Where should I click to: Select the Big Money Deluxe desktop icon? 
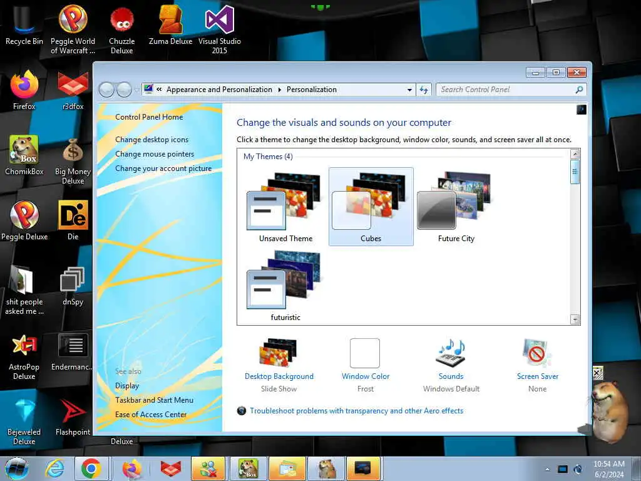click(x=73, y=160)
